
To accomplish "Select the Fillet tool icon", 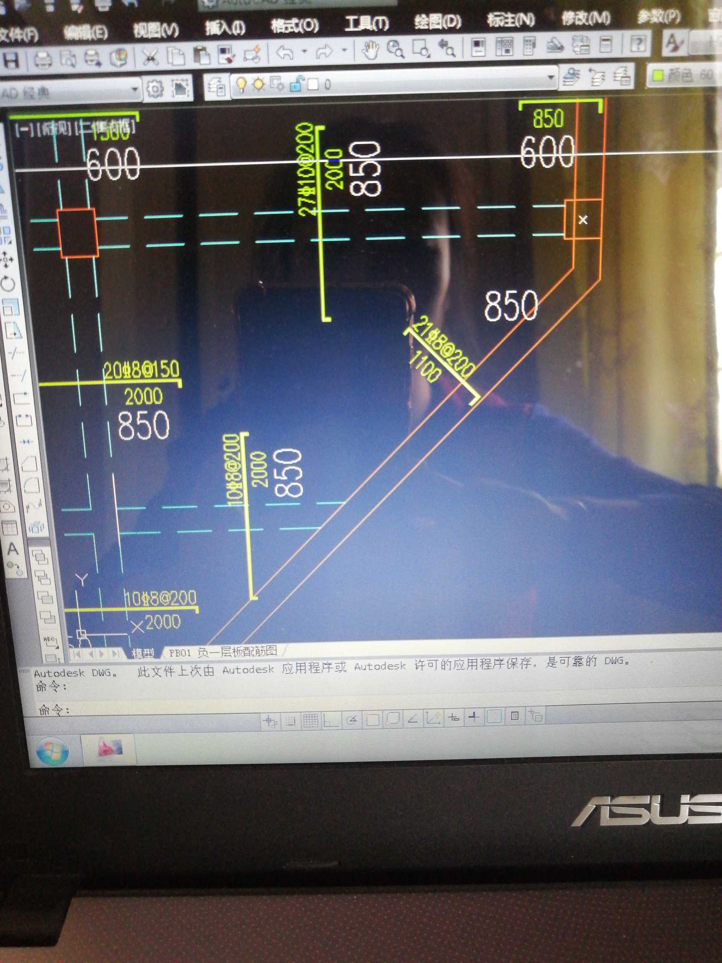I will 31,485.
